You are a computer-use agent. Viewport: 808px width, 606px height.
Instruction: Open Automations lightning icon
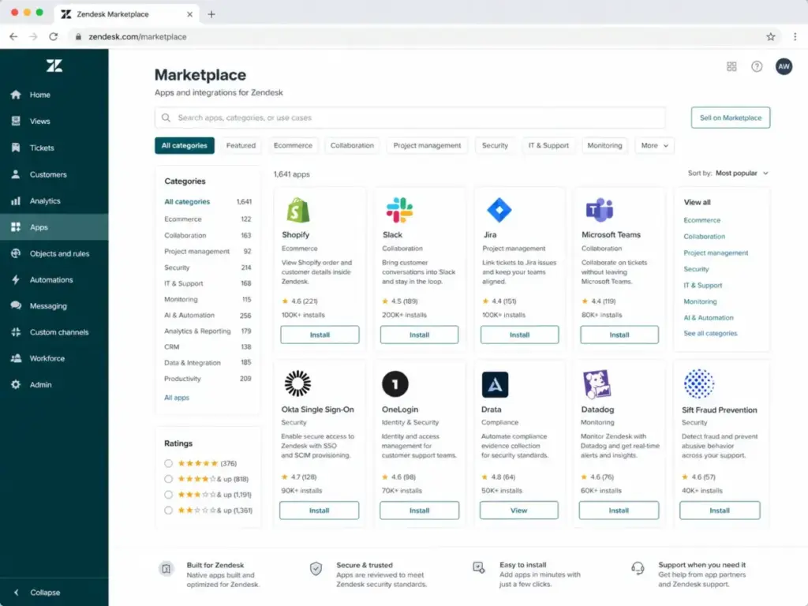click(x=16, y=280)
